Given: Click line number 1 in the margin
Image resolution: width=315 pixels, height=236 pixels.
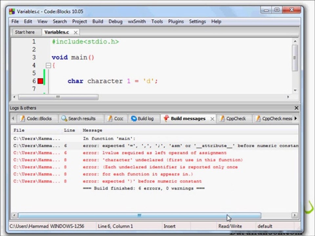Looking at the screenshot, I should [x=34, y=42].
